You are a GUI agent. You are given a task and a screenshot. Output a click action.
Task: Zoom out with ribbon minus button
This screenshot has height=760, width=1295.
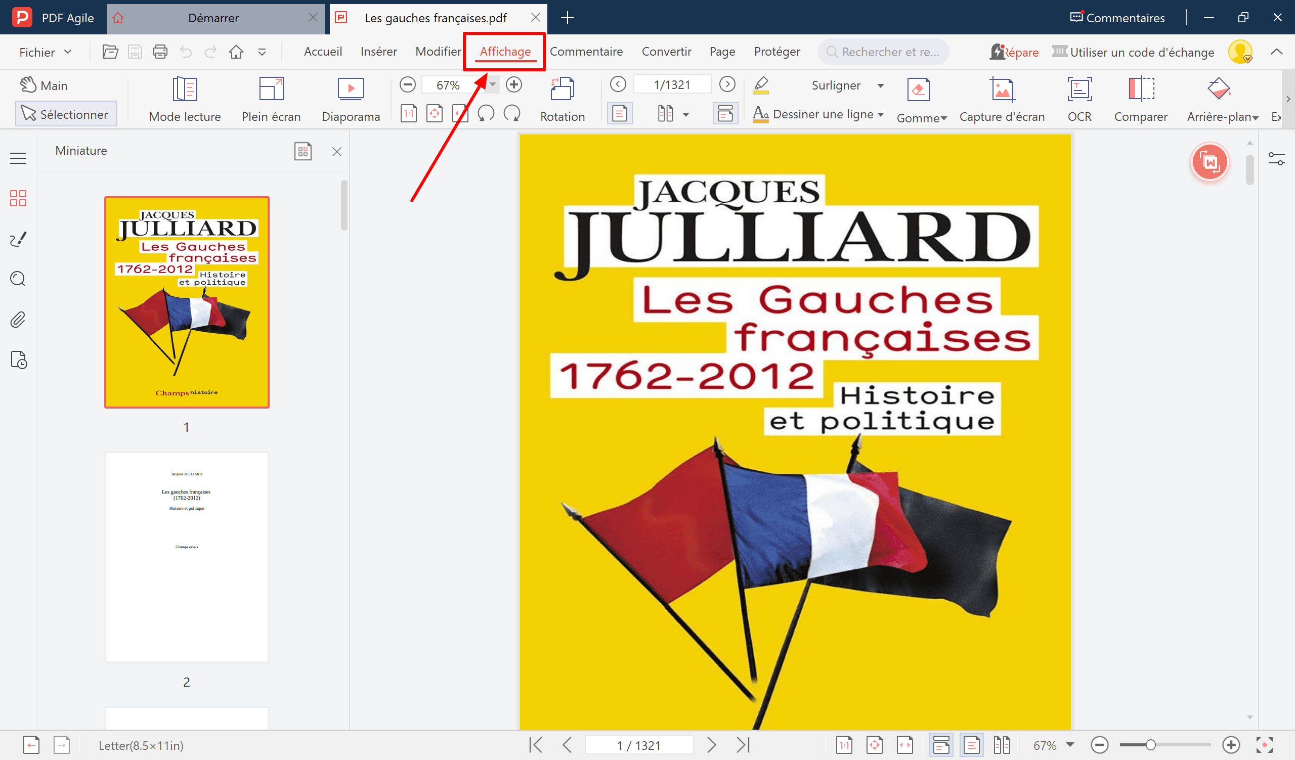tap(408, 84)
